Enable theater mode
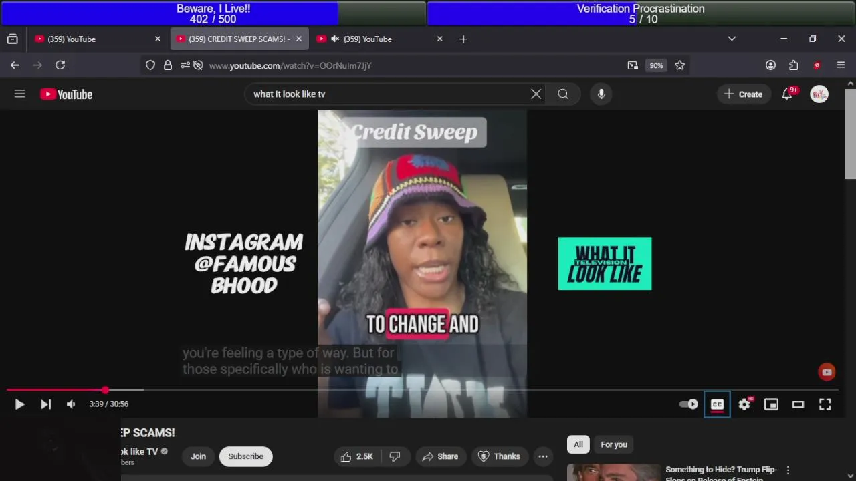 [798, 404]
